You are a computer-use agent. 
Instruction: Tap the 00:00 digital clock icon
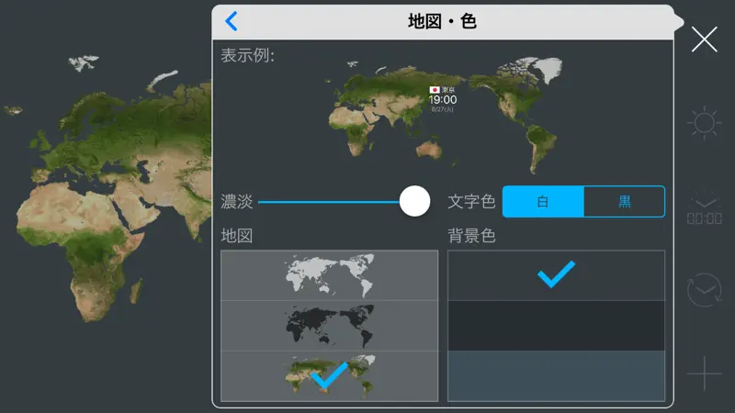coord(704,208)
